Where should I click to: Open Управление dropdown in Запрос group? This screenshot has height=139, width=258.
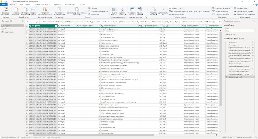pos(95,14)
